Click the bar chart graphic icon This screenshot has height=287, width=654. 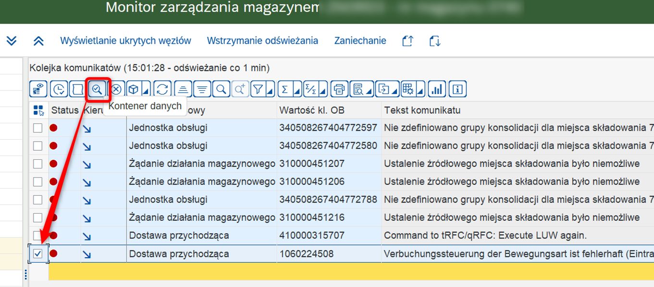(437, 89)
